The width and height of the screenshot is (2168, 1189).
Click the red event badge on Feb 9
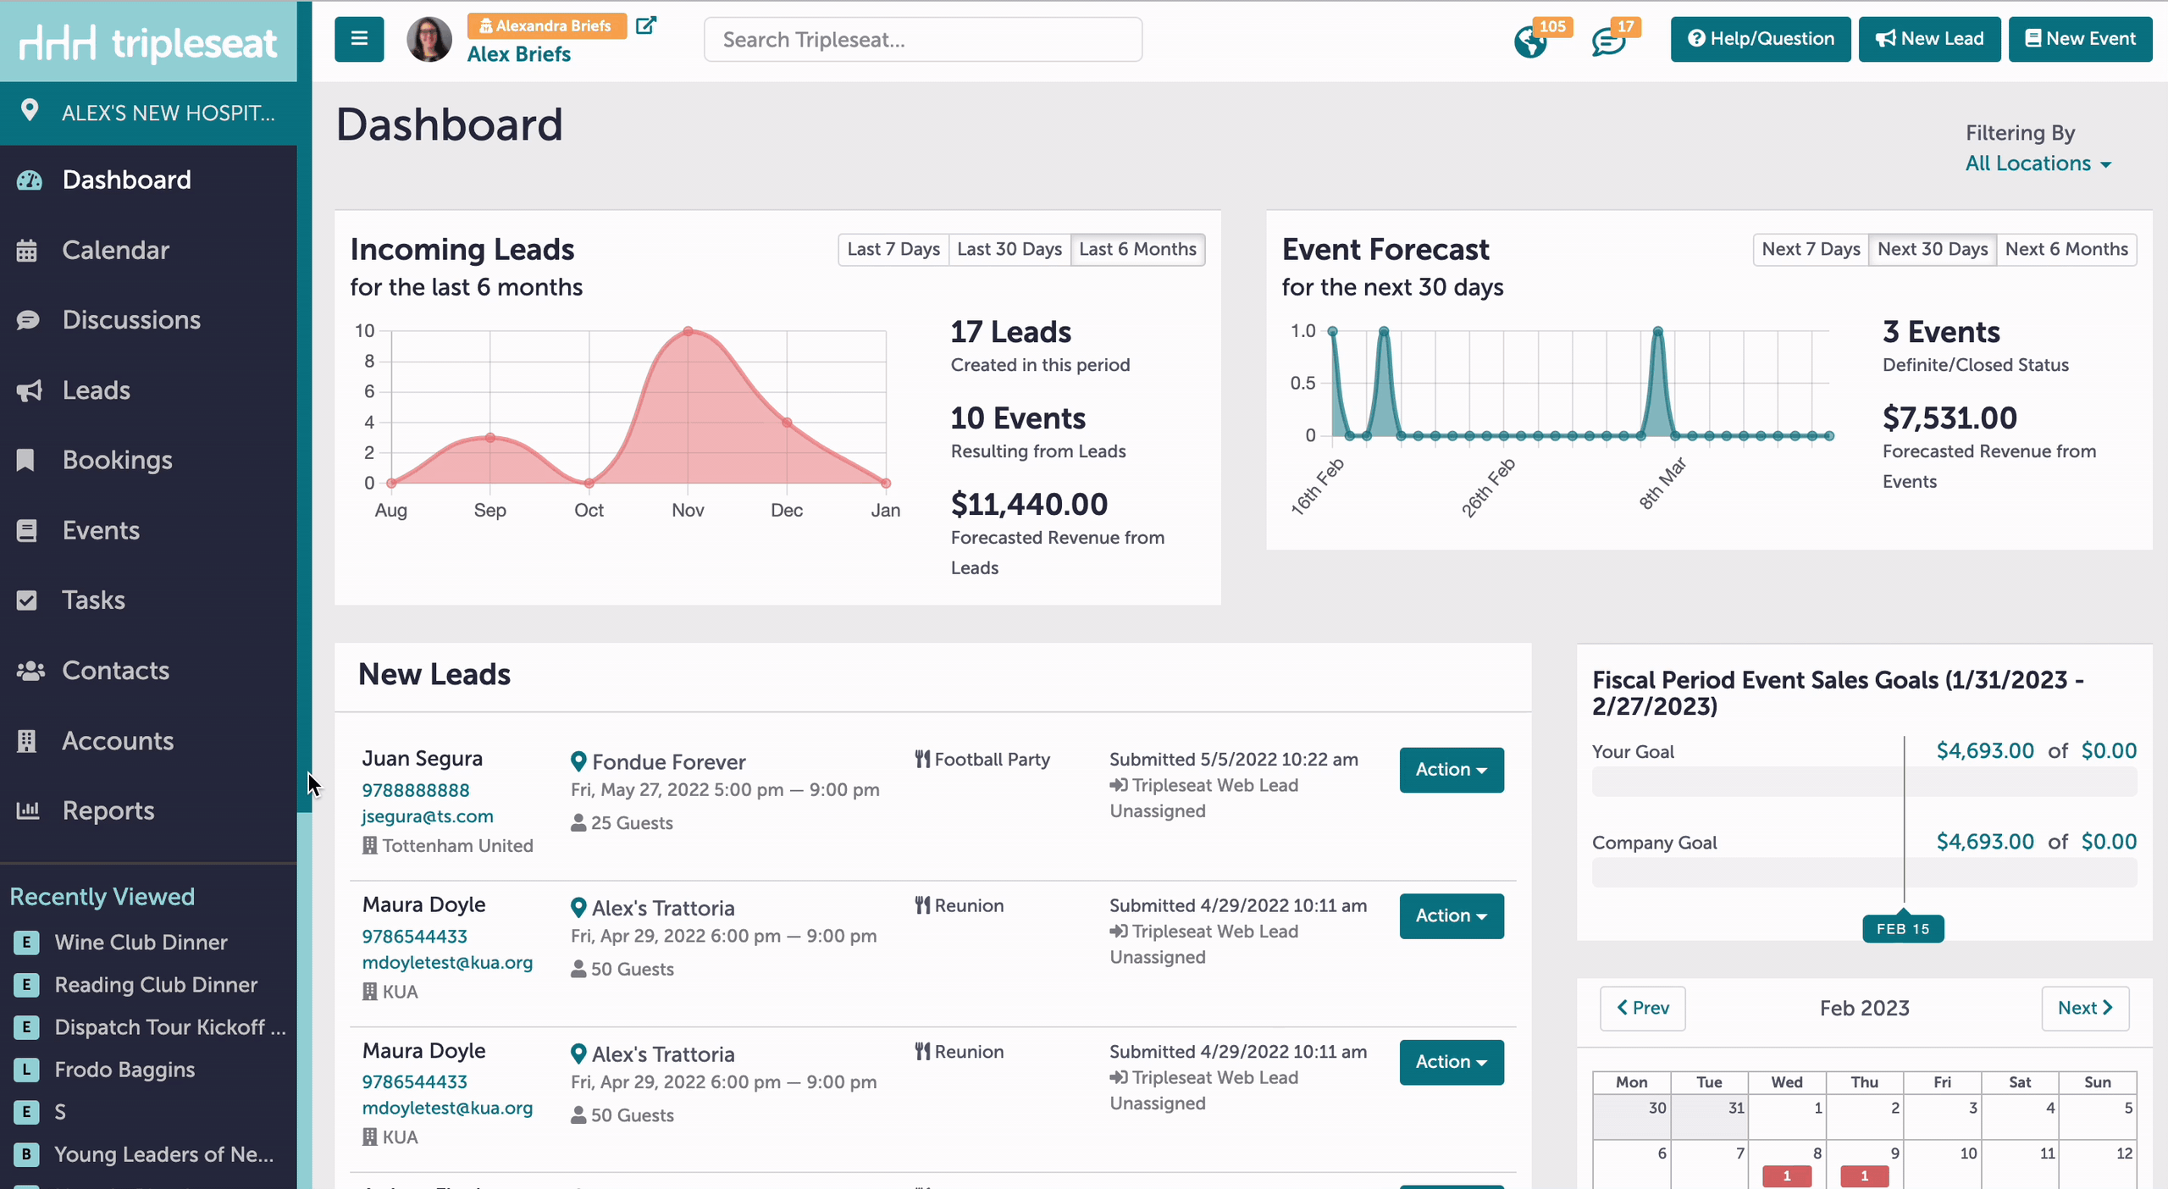[1864, 1175]
